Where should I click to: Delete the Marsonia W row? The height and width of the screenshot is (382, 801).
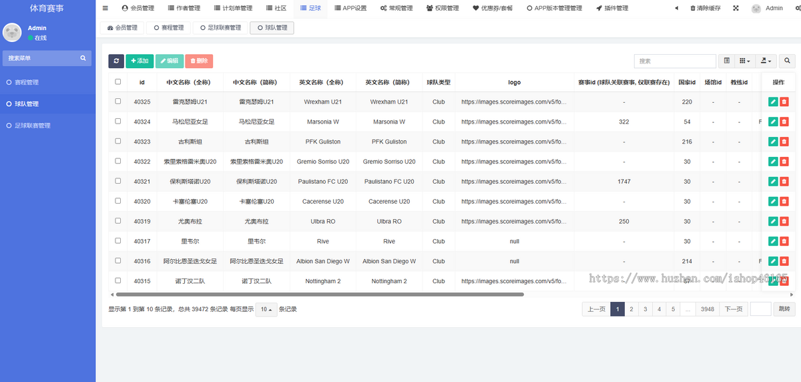point(784,122)
